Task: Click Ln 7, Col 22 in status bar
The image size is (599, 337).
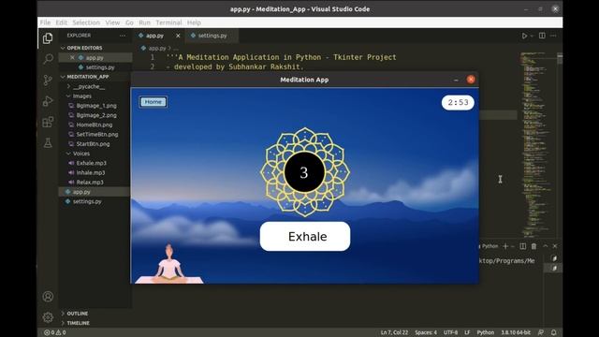Action: coord(394,332)
